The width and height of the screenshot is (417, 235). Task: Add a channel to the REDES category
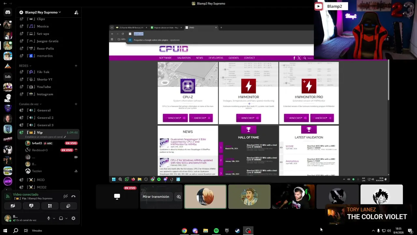pos(76,66)
